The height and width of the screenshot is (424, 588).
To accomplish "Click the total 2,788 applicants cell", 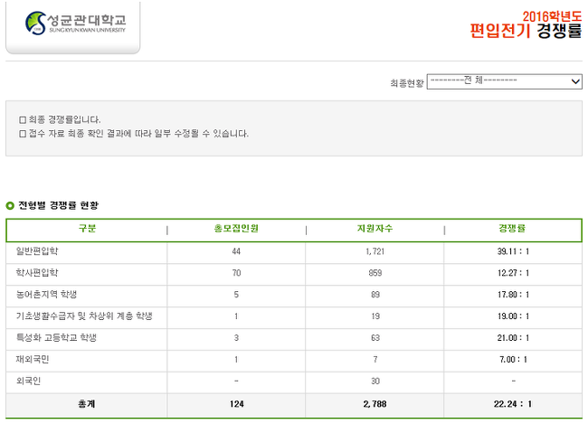I will click(x=375, y=404).
